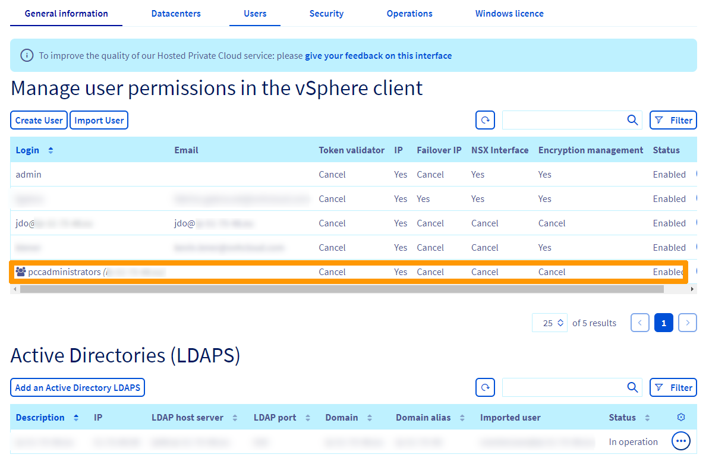Click the Email column header
The width and height of the screenshot is (709, 464).
[x=186, y=150]
